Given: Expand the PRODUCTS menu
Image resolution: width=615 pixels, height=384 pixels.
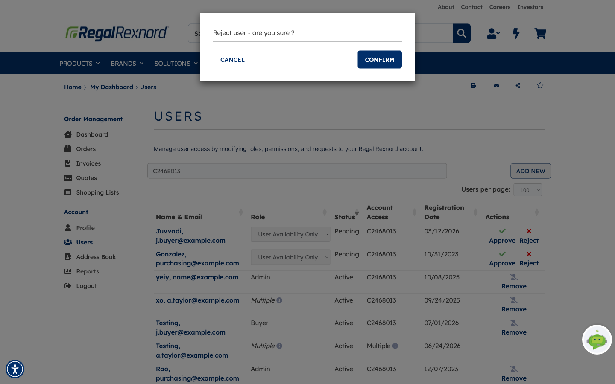Looking at the screenshot, I should [x=79, y=64].
